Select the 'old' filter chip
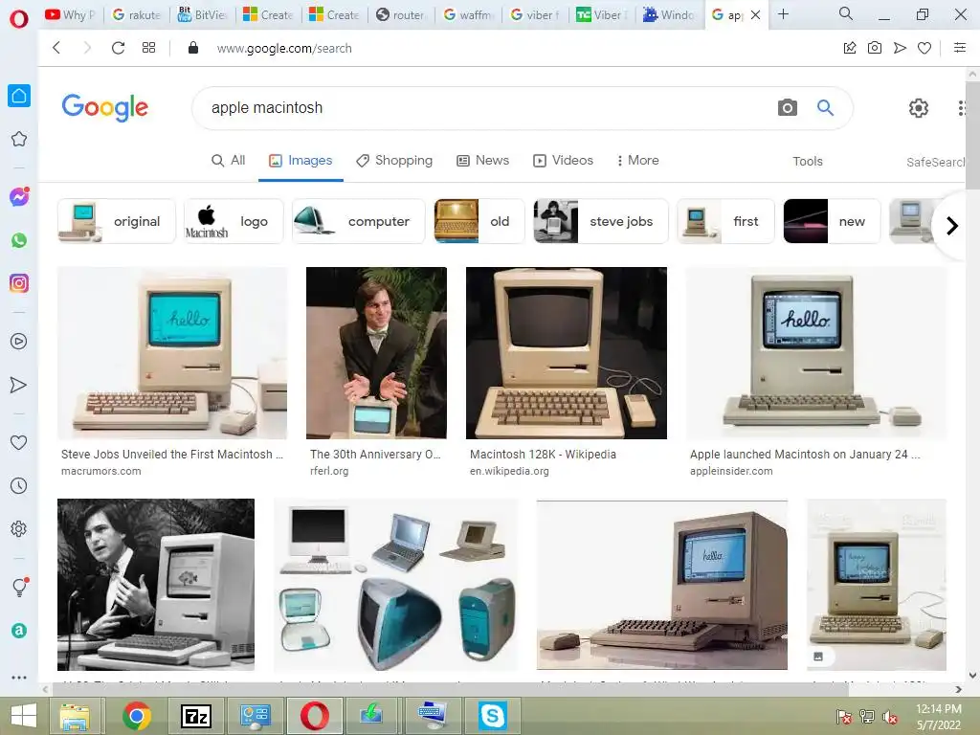The image size is (980, 735). pos(479,221)
